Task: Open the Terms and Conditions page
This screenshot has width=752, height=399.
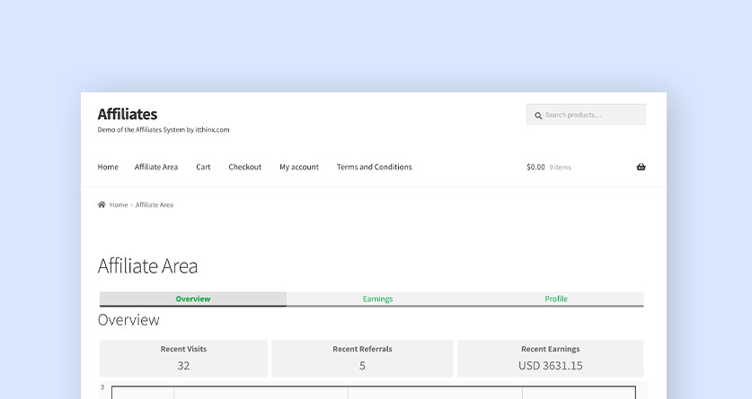Action: click(x=374, y=167)
